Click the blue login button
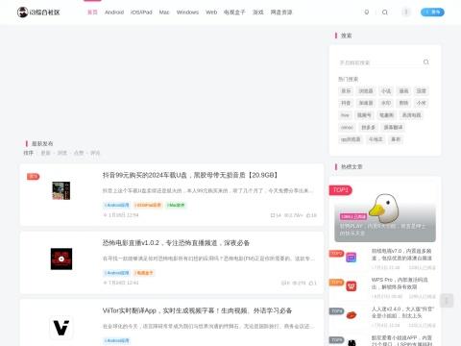This screenshot has height=346, width=461. tap(432, 12)
